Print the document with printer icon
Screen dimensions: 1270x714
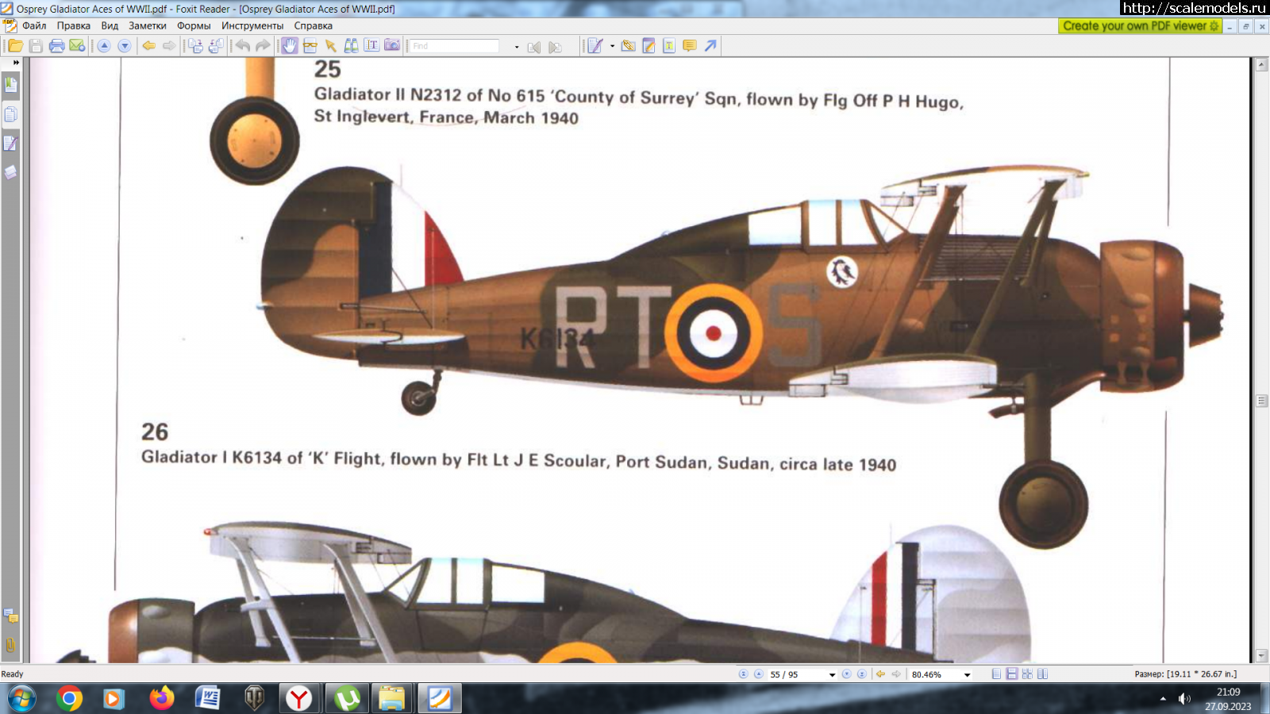pyautogui.click(x=56, y=46)
